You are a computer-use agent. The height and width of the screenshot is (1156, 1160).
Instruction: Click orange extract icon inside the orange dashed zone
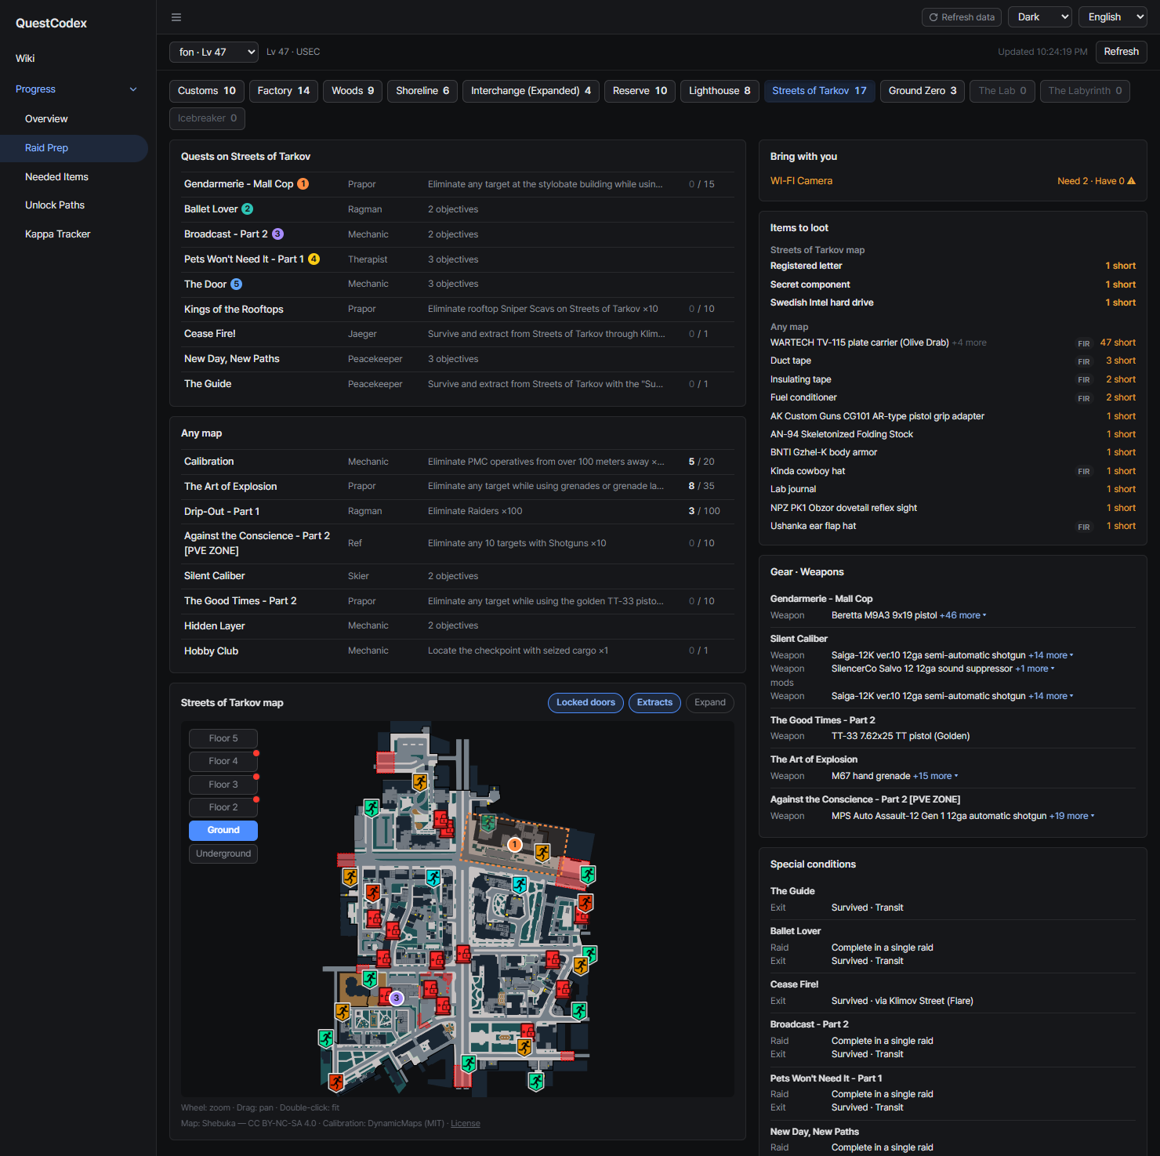coord(542,853)
